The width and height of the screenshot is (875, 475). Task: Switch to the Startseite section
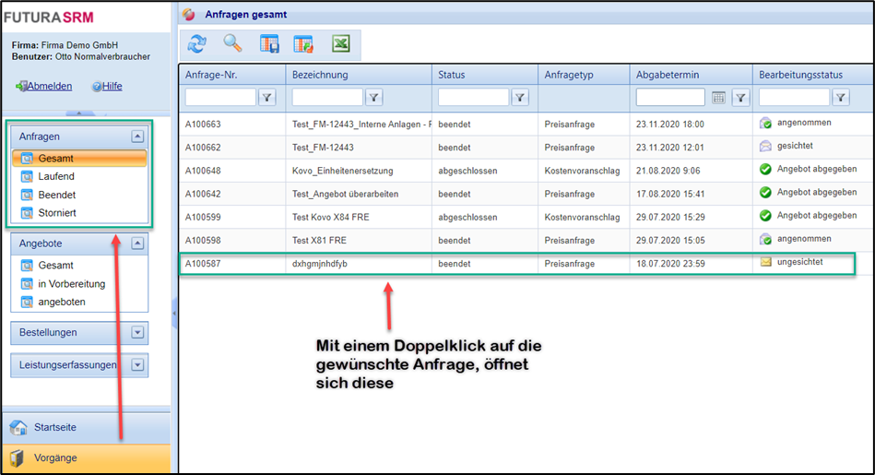pos(54,428)
